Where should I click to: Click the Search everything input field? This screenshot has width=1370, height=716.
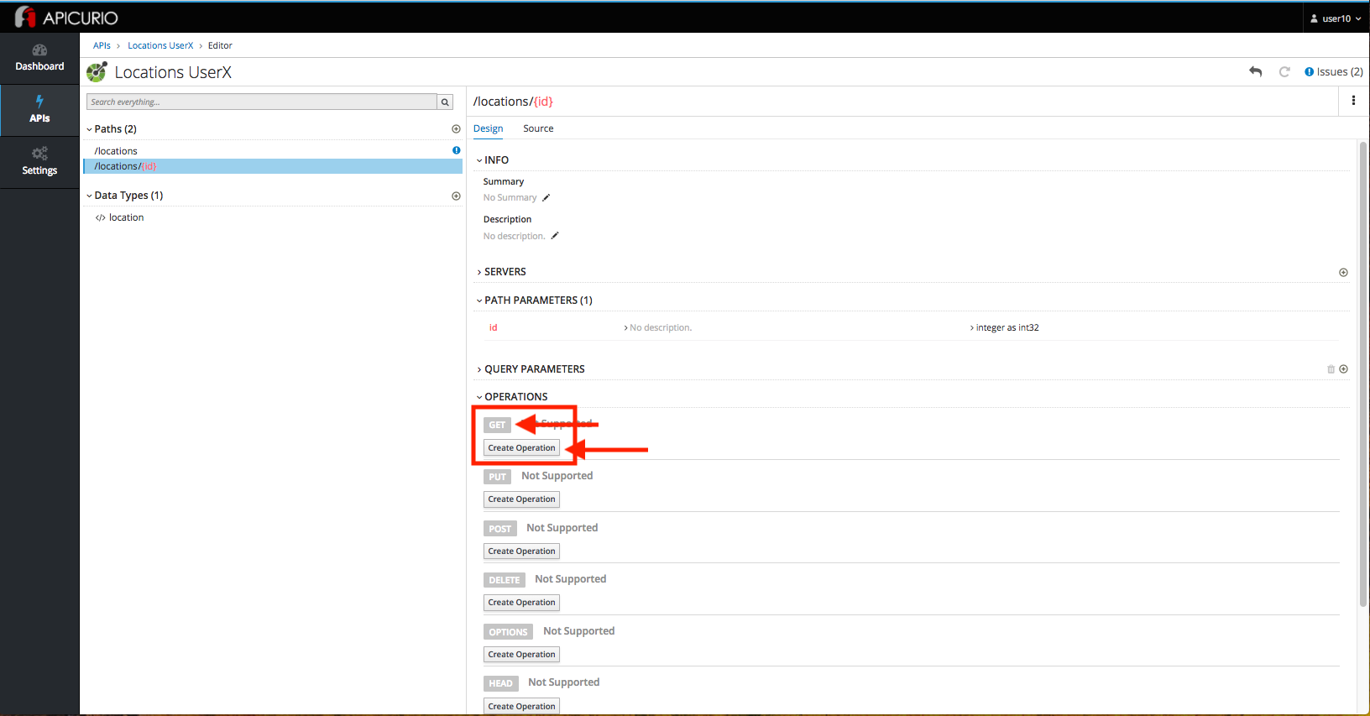click(261, 102)
